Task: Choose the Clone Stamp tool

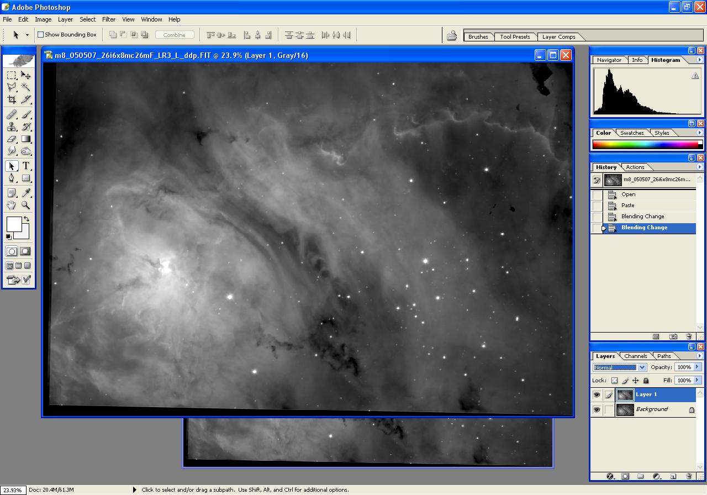Action: click(12, 127)
